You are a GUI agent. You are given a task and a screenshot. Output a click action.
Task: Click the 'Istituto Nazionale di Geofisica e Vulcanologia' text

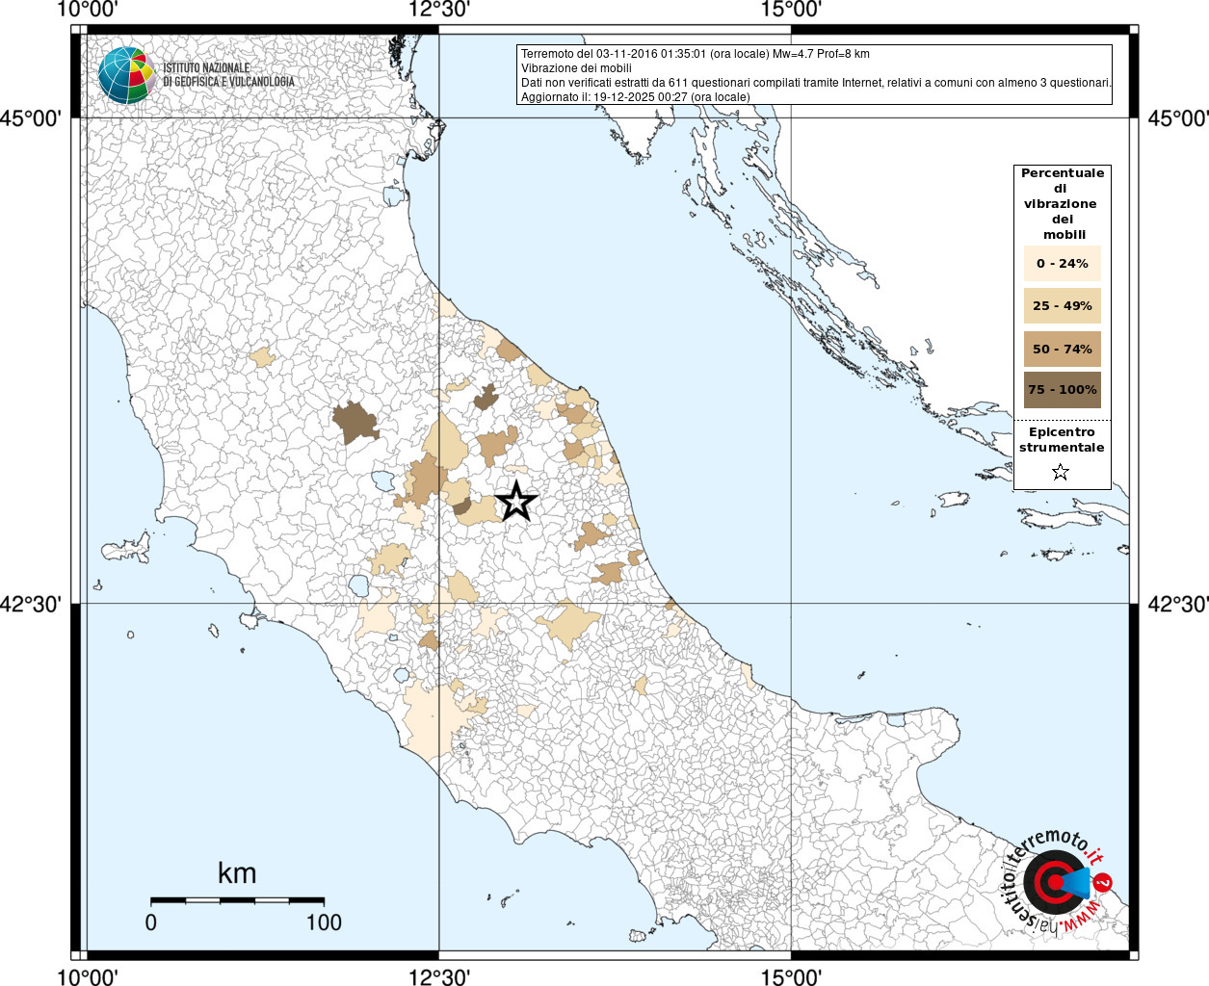(x=228, y=75)
